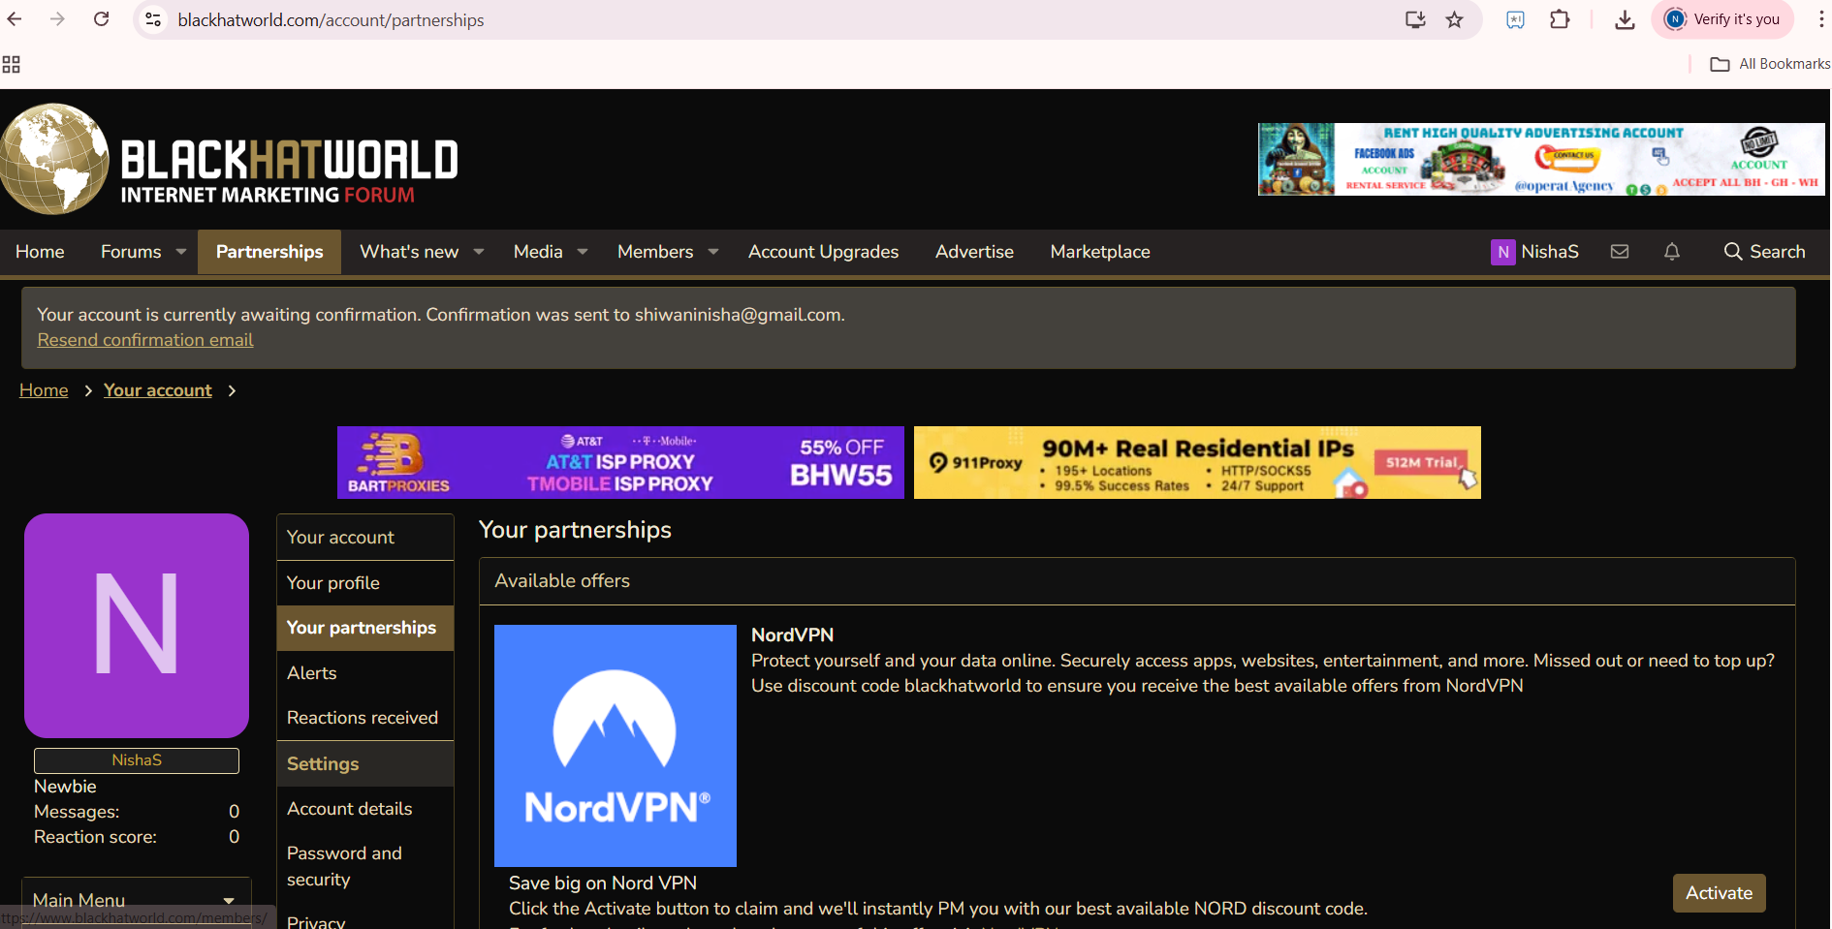Click the browser forward arrow
This screenshot has width=1832, height=929.
click(57, 19)
